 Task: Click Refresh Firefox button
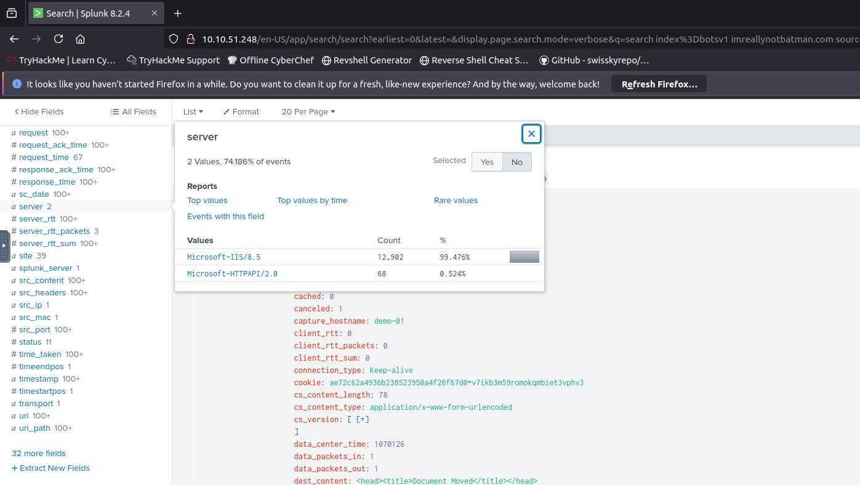pyautogui.click(x=659, y=84)
